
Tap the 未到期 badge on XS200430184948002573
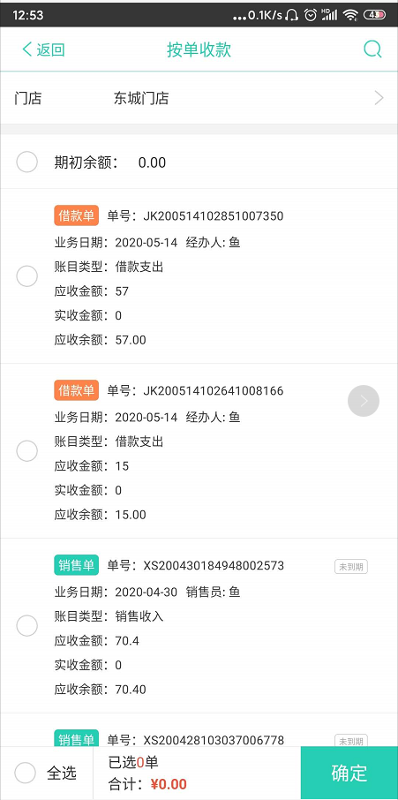[351, 566]
